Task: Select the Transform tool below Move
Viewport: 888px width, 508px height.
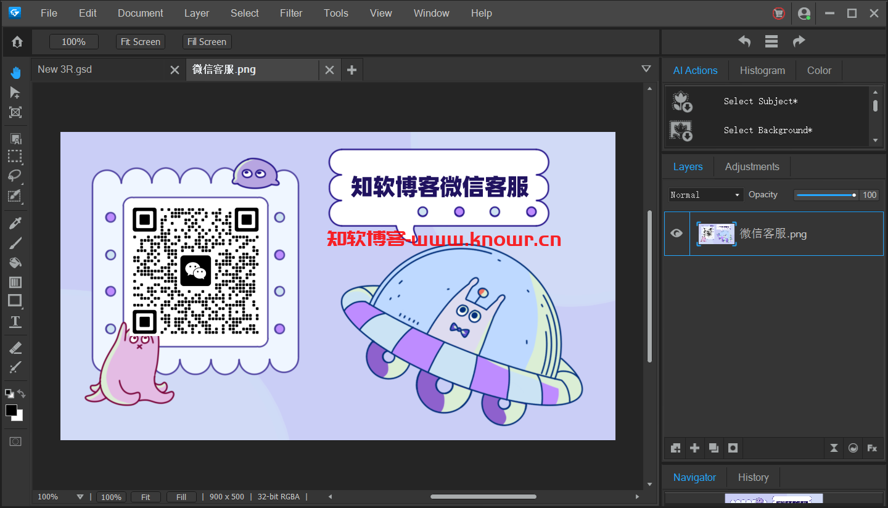Action: [15, 112]
